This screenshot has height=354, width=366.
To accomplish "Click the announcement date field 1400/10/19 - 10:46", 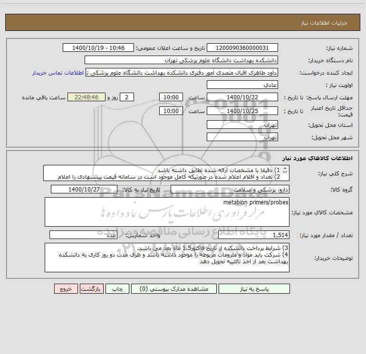I will click(x=98, y=48).
